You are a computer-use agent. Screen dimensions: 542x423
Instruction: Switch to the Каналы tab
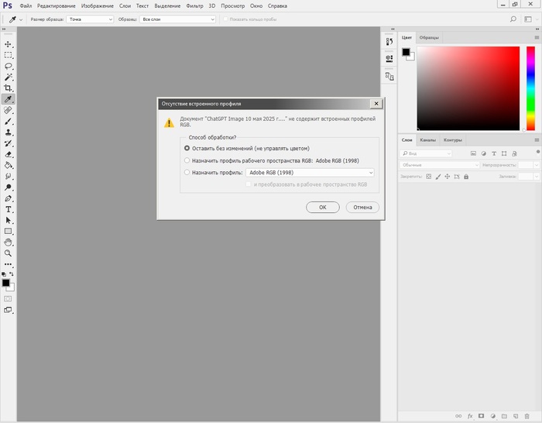[427, 140]
